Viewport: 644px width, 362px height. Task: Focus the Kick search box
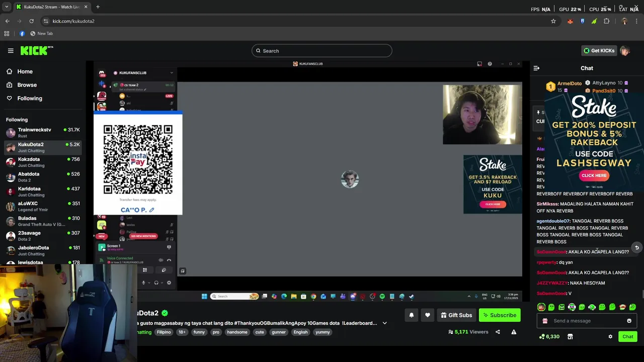coord(322,51)
